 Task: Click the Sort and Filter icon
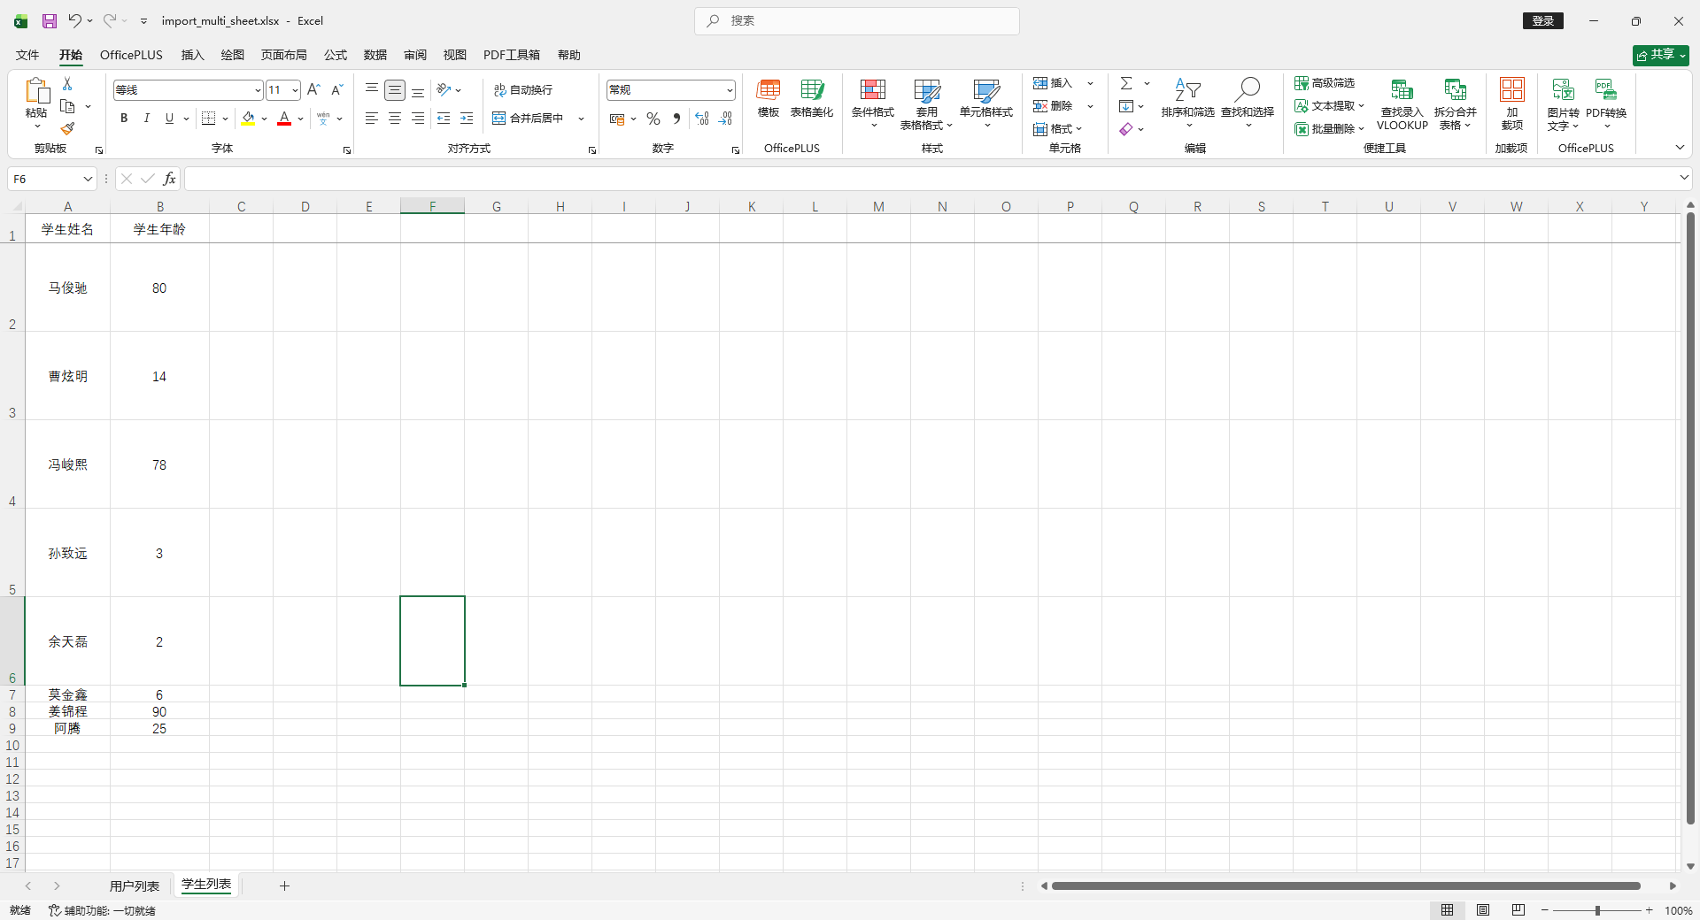pyautogui.click(x=1187, y=90)
